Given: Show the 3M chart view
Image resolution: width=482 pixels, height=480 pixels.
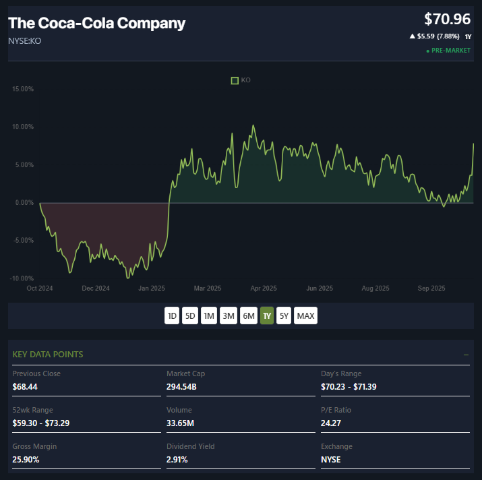Looking at the screenshot, I should click(229, 316).
